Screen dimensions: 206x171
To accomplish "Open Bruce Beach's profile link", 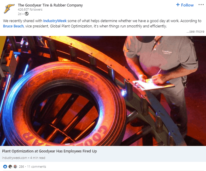I will click(13, 26).
